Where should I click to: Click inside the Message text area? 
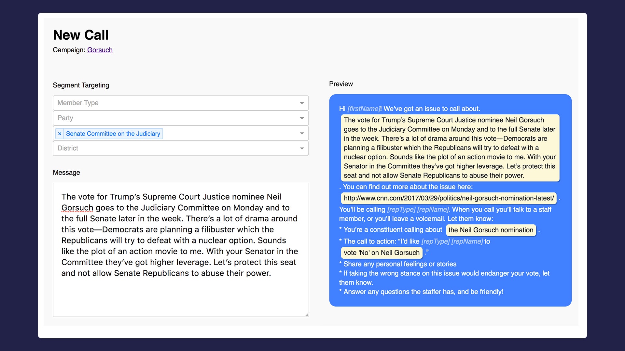pyautogui.click(x=181, y=292)
